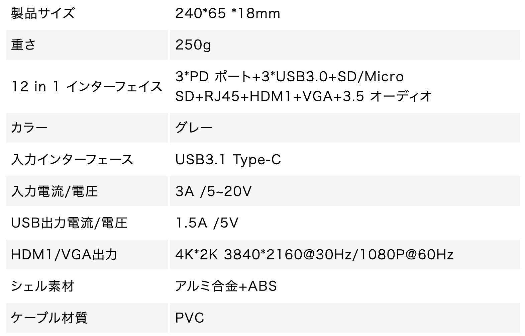Select the グレー color value
The height and width of the screenshot is (336, 525).
(194, 128)
